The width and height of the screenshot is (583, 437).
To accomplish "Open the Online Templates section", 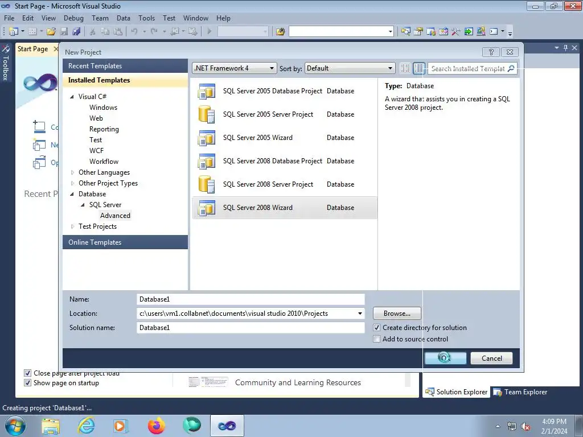I will click(x=125, y=242).
